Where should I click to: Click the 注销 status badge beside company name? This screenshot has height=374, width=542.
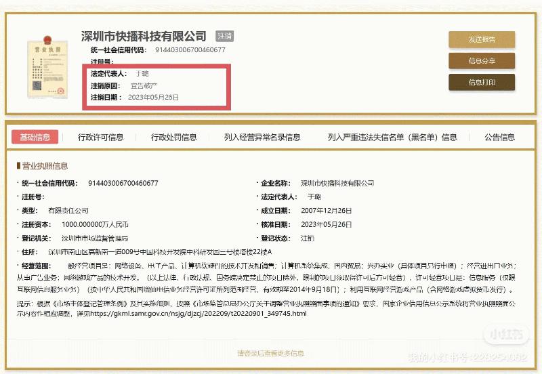[224, 36]
